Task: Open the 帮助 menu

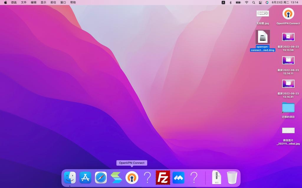Action: [x=73, y=2]
